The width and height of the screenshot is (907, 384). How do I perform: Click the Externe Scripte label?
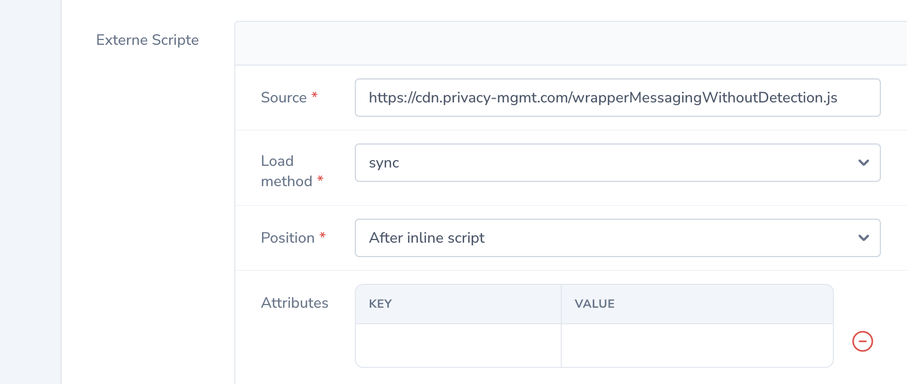[147, 40]
